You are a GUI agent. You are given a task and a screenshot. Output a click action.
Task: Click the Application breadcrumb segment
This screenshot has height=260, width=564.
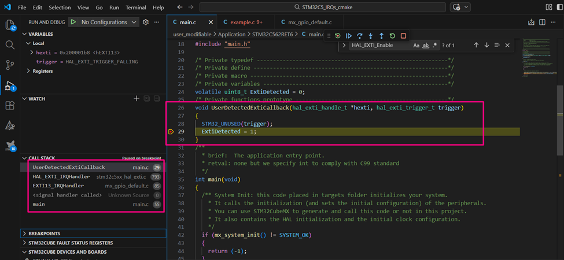pos(231,35)
